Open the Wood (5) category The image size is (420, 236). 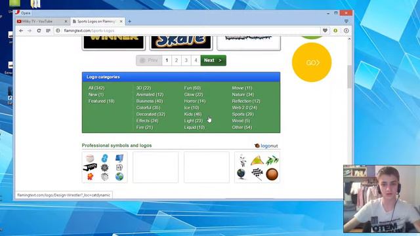[241, 121]
